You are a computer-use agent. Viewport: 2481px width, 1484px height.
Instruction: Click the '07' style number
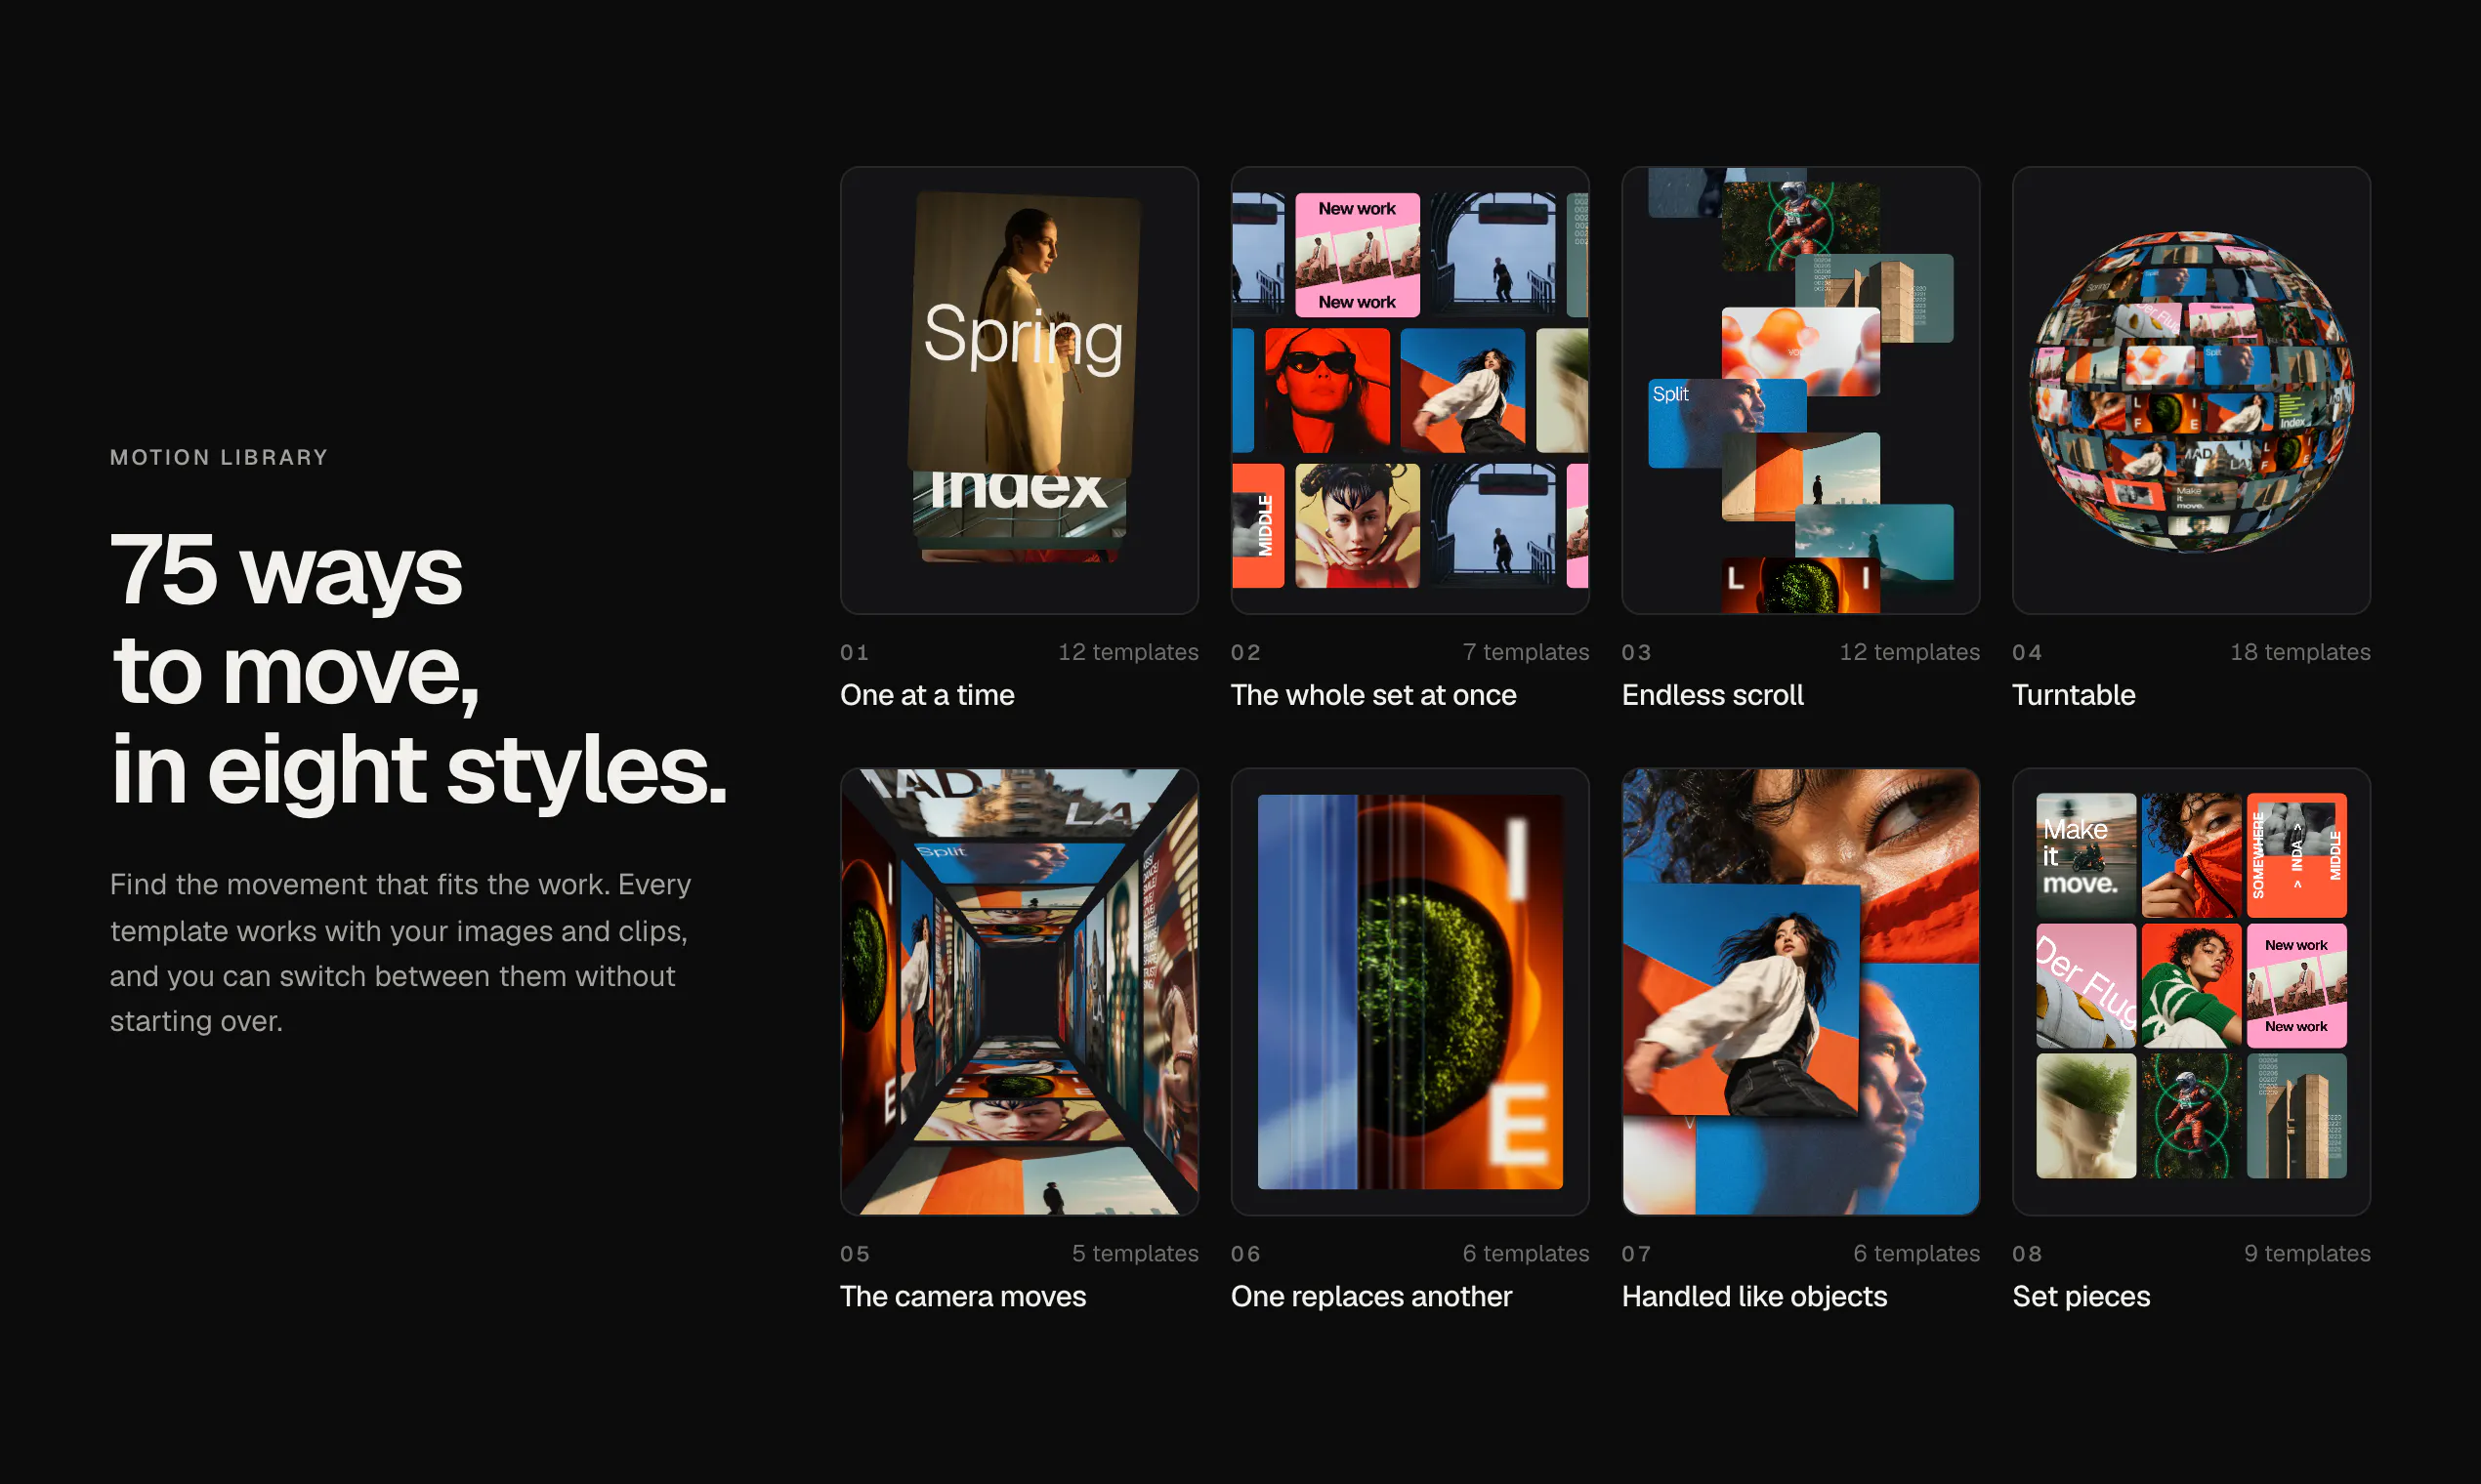[1637, 1254]
